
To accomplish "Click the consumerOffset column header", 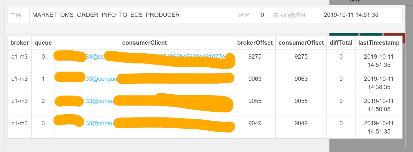I will coord(301,43).
